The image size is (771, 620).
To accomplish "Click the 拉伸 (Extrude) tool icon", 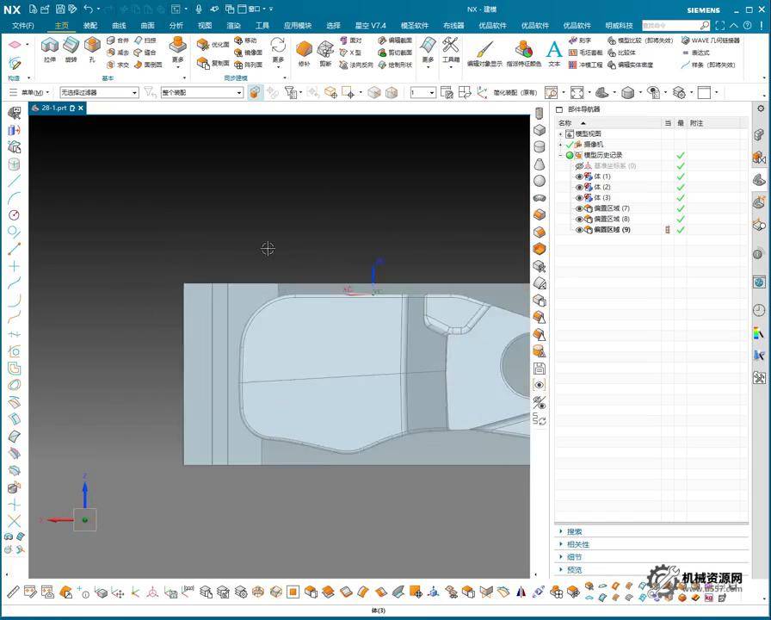I will [x=49, y=46].
